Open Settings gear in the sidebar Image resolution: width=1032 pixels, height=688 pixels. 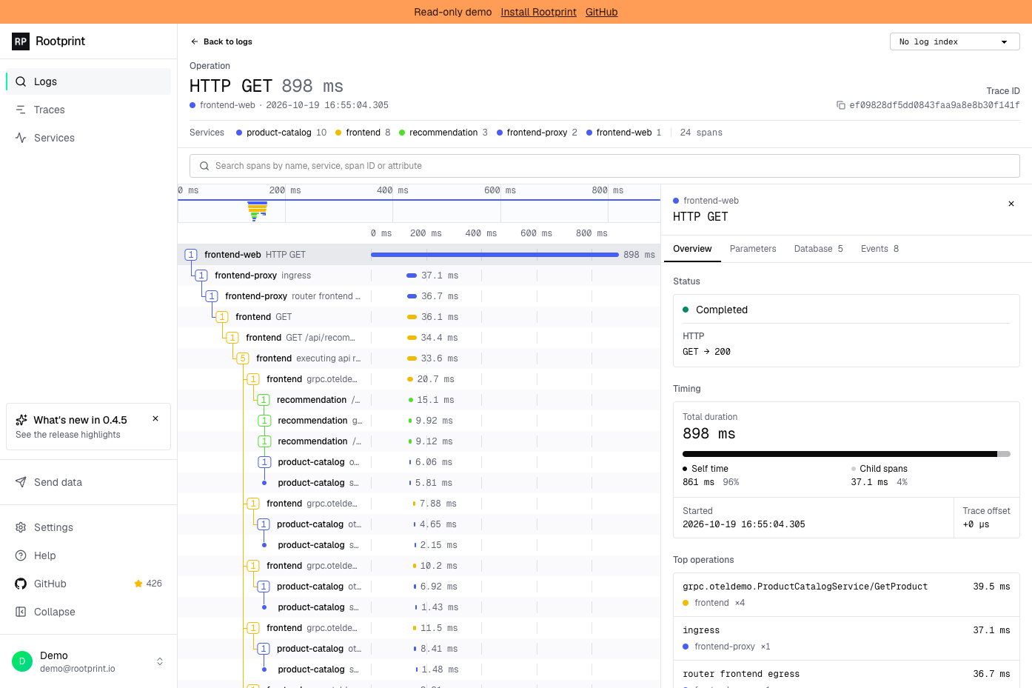[21, 527]
